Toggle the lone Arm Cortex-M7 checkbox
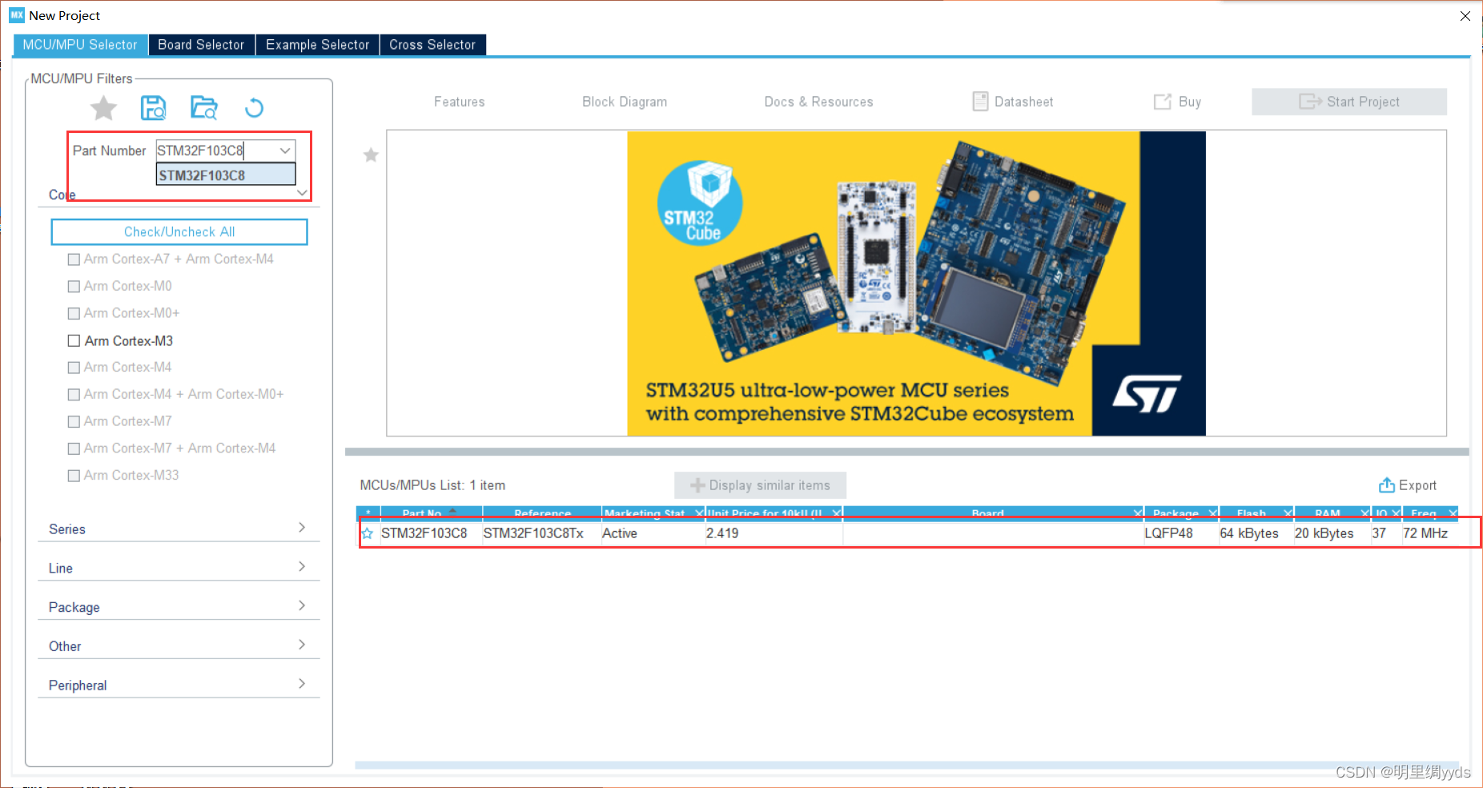 pyautogui.click(x=74, y=421)
